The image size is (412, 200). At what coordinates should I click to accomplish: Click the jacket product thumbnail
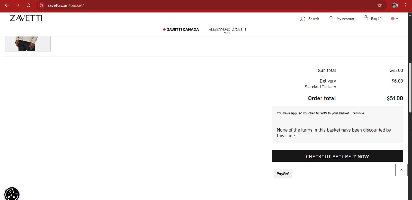pyautogui.click(x=28, y=44)
